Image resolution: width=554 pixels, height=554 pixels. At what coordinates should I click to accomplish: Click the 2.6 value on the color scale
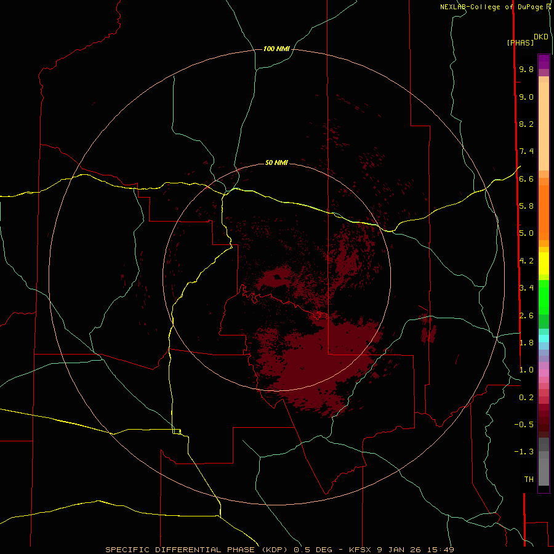[526, 316]
